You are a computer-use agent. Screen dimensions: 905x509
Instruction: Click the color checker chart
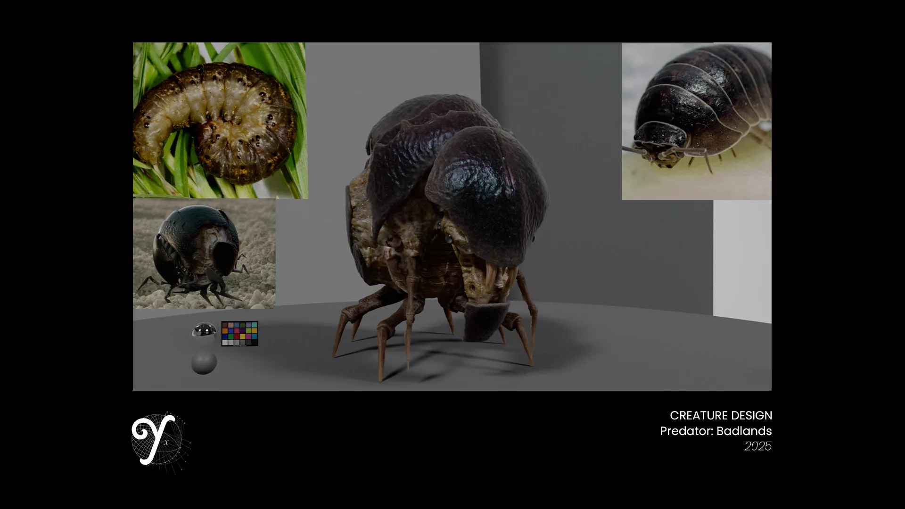(x=239, y=334)
